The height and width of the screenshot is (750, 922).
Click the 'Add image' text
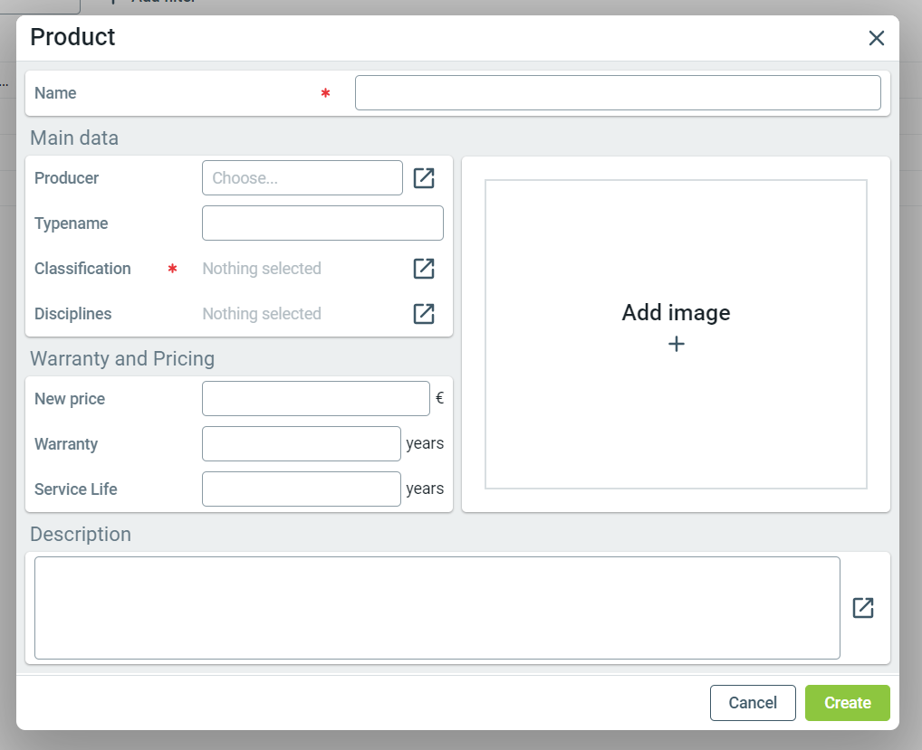tap(676, 313)
